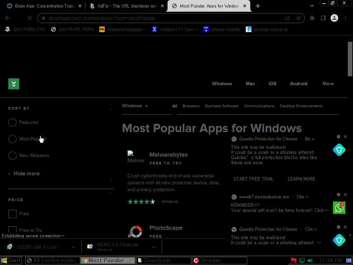This screenshot has width=353, height=265.
Task: Open the Windows Start button
Action: tap(11, 261)
